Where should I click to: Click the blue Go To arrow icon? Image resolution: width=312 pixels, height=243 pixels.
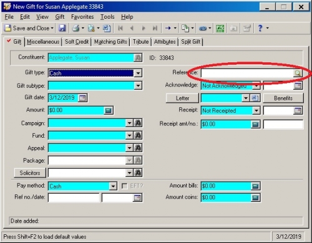click(x=168, y=28)
